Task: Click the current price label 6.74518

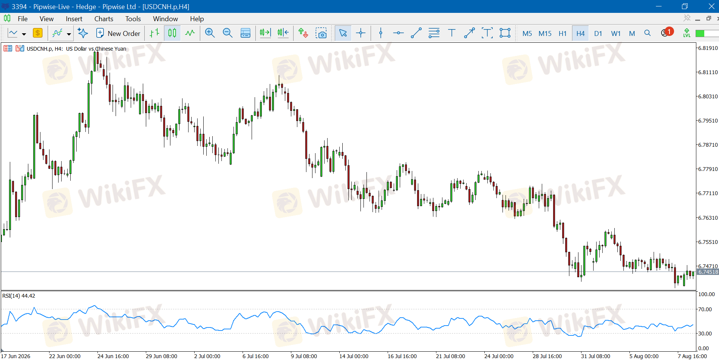Action: pyautogui.click(x=708, y=272)
